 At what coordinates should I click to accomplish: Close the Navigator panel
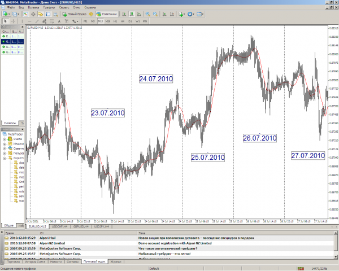22,129
